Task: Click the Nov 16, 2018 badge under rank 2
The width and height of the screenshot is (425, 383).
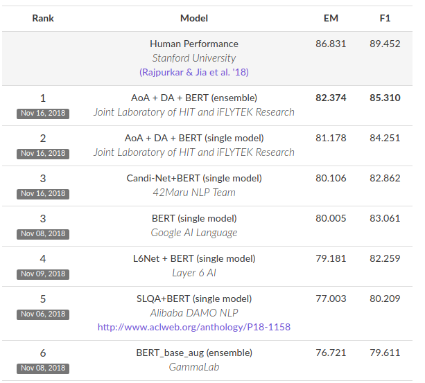Action: click(x=43, y=153)
